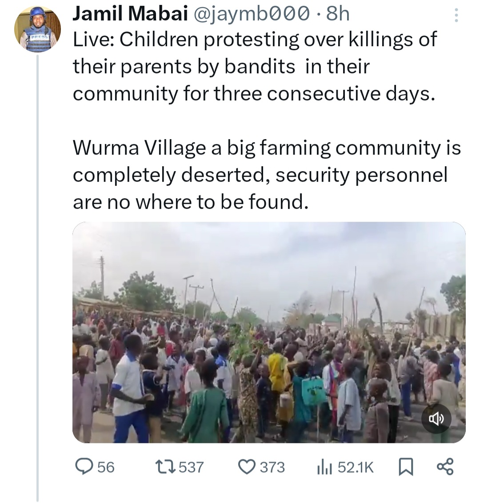Viewport: 480px width, 503px height.
Task: Click the 537 reposts count
Action: point(191,467)
